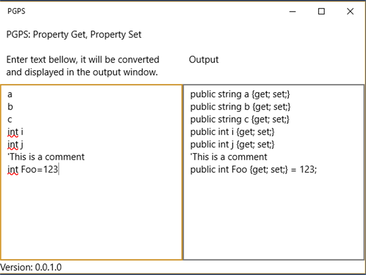Click the comment line in output pane
Screen dimensions: 366x275
[x=228, y=157]
